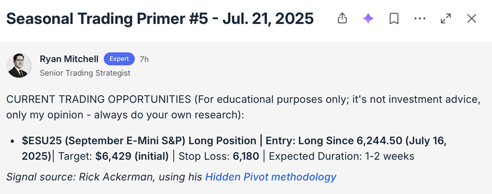The height and width of the screenshot is (194, 492).
Task: Click the blue Expert badge
Action: click(119, 59)
